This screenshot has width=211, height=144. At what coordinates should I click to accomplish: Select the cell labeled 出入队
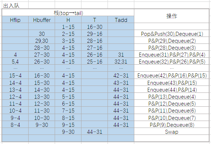15,5
